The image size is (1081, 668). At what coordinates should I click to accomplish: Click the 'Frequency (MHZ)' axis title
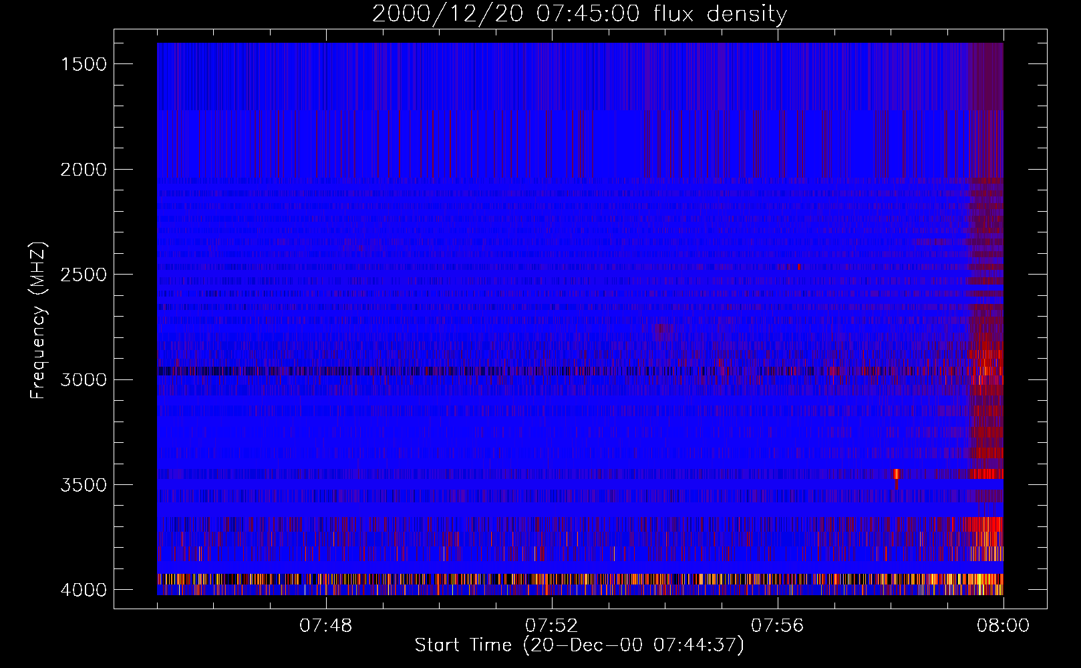(x=38, y=320)
